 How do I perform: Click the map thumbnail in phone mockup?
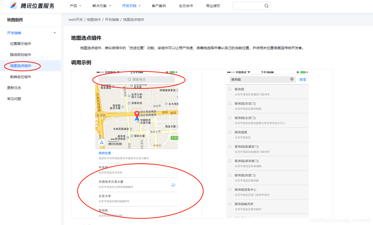click(x=137, y=117)
